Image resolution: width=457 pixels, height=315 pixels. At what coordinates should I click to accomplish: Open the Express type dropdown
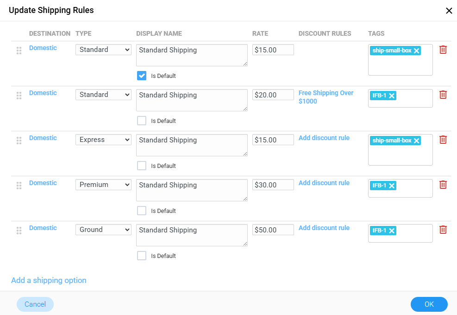pyautogui.click(x=103, y=140)
